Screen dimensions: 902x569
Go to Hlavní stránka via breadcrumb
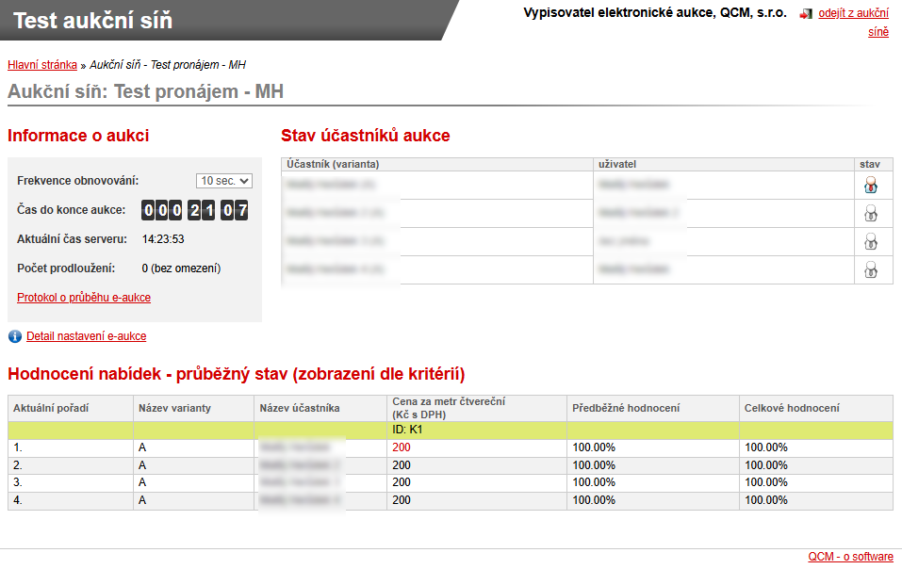click(42, 65)
